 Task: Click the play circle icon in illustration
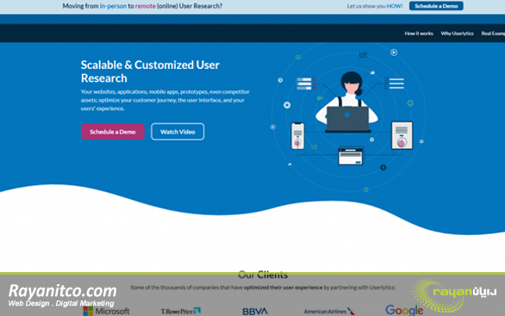(394, 53)
